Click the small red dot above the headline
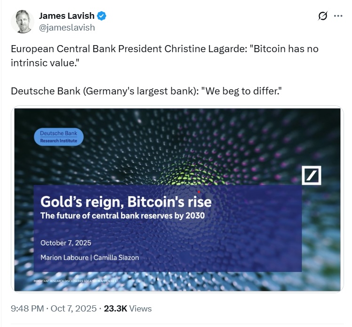This screenshot has width=352, height=327. pos(200,192)
